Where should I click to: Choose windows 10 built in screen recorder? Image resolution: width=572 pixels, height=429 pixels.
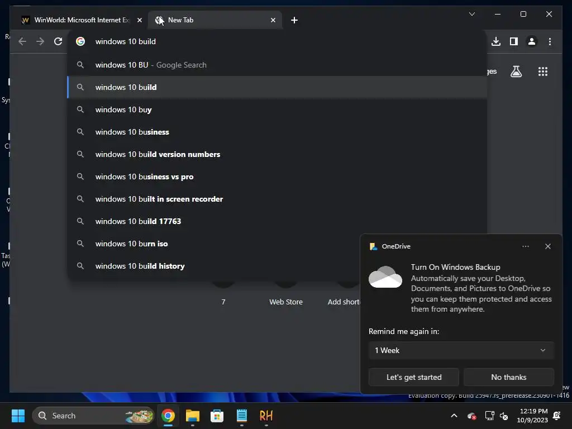pos(277,199)
